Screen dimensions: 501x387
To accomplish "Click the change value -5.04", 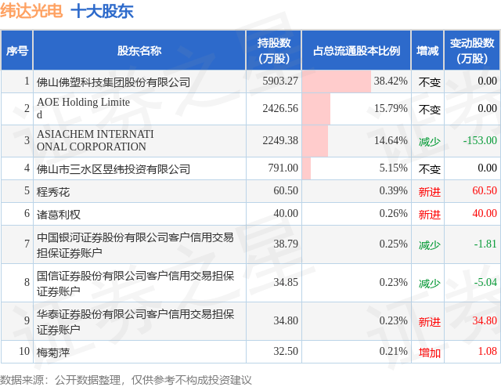I will [485, 282].
